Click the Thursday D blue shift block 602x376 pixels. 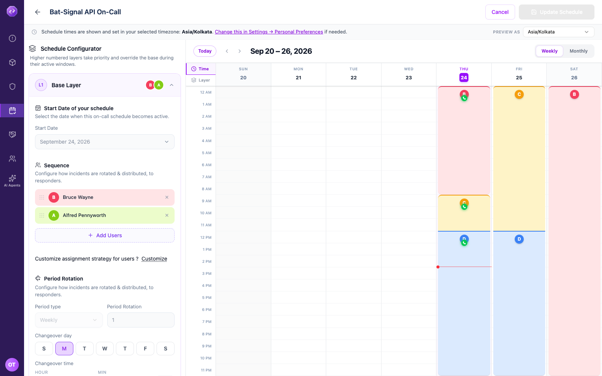click(x=464, y=303)
